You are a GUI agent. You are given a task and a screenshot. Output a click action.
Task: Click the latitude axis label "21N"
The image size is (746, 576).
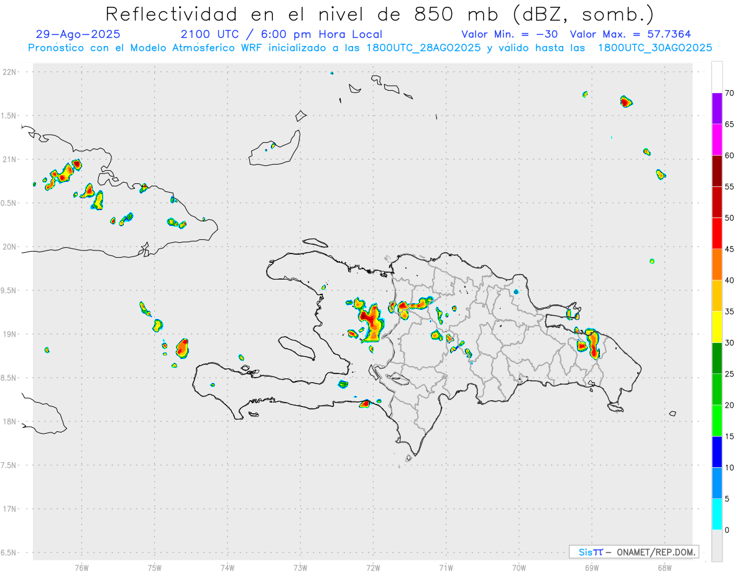pyautogui.click(x=10, y=159)
